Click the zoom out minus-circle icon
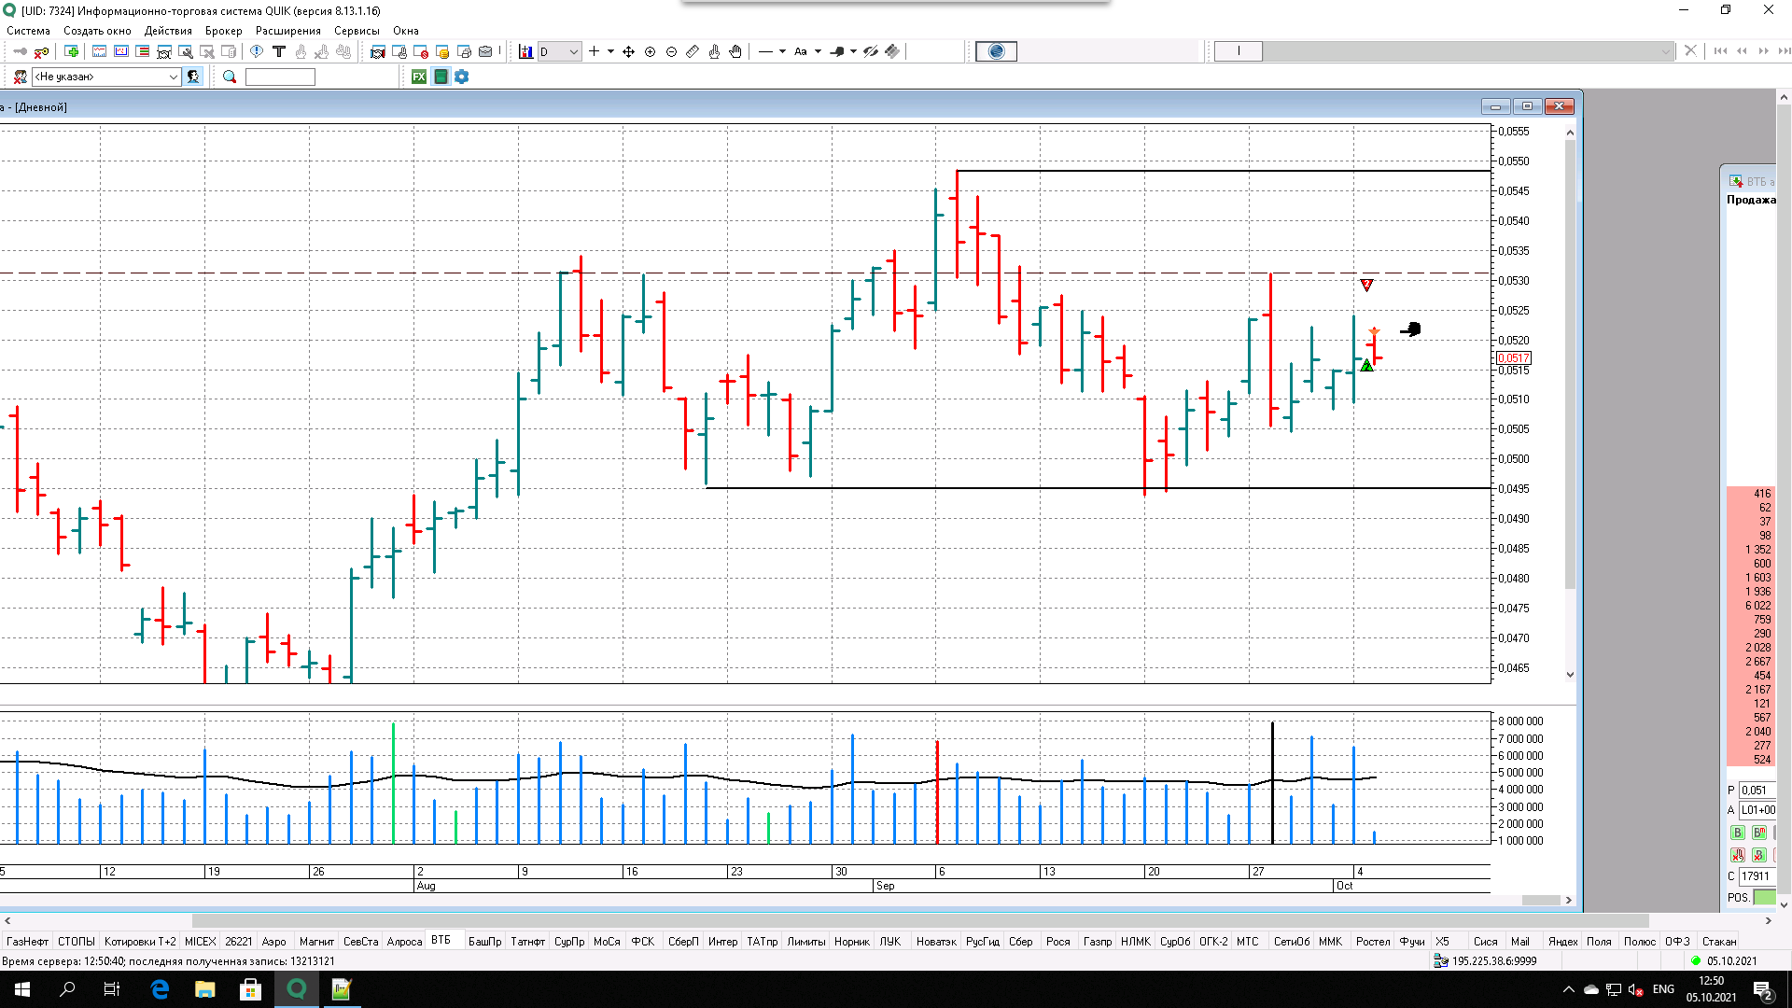This screenshot has width=1792, height=1008. pos(671,51)
